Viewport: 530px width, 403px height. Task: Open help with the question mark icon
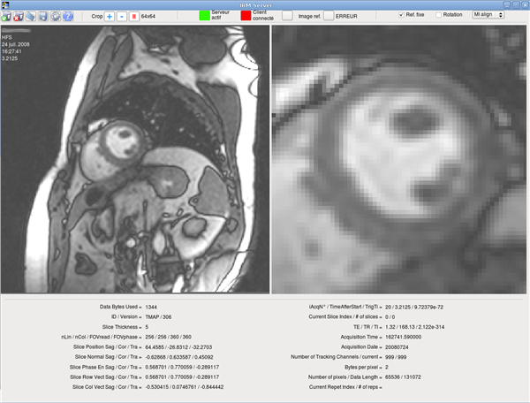coord(68,16)
